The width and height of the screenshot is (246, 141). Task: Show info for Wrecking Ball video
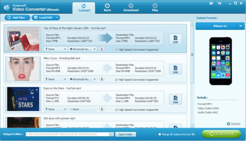(102, 79)
